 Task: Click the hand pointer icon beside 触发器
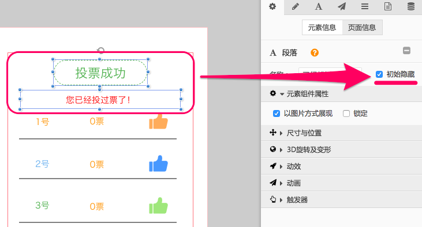tap(273, 199)
